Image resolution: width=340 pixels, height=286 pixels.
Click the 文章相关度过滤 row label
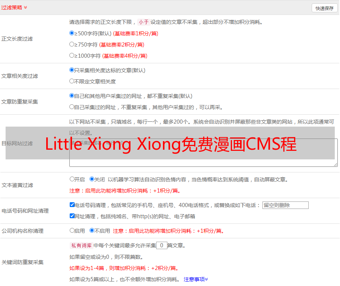tap(19, 76)
